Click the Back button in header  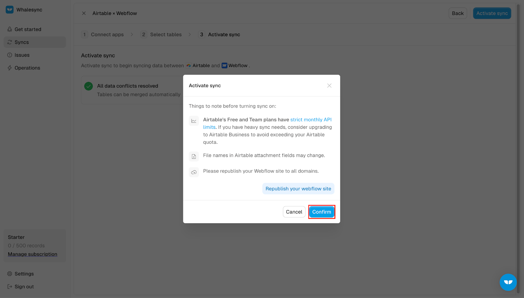point(458,13)
